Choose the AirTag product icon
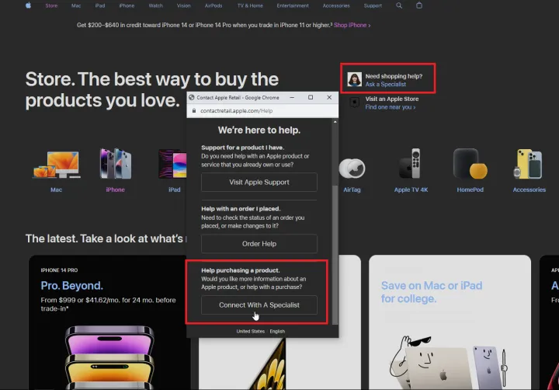The height and width of the screenshot is (390, 559). [352, 168]
